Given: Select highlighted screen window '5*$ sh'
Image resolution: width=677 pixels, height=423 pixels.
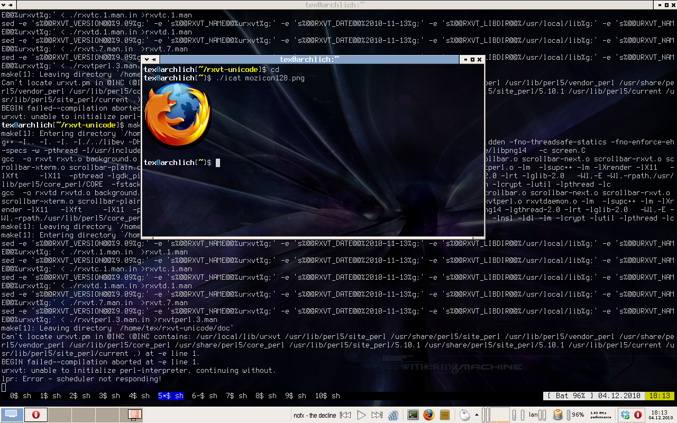Looking at the screenshot, I should click(171, 396).
